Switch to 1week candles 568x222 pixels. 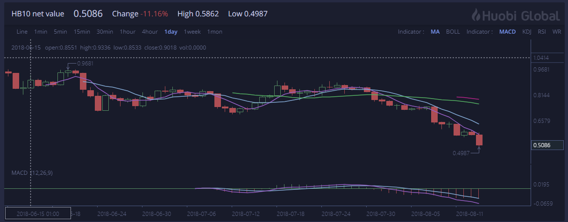pyautogui.click(x=192, y=32)
